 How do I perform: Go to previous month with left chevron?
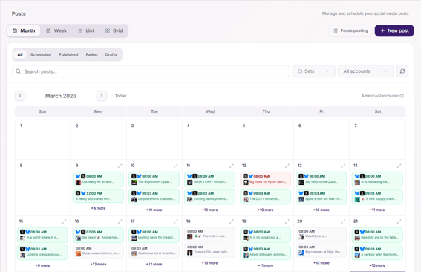(x=20, y=96)
